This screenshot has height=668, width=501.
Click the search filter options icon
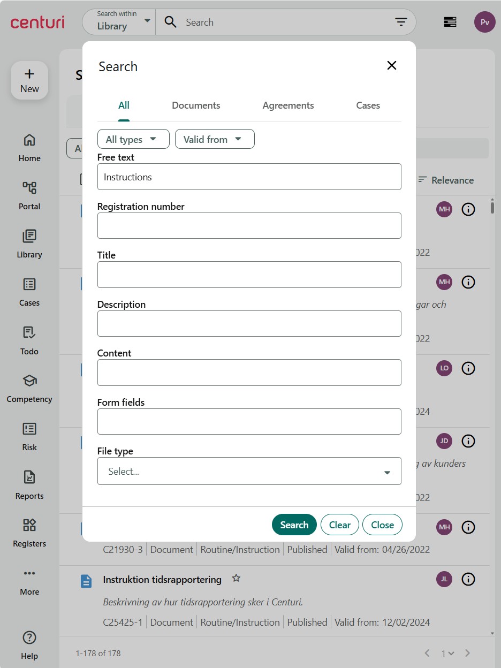click(x=401, y=22)
